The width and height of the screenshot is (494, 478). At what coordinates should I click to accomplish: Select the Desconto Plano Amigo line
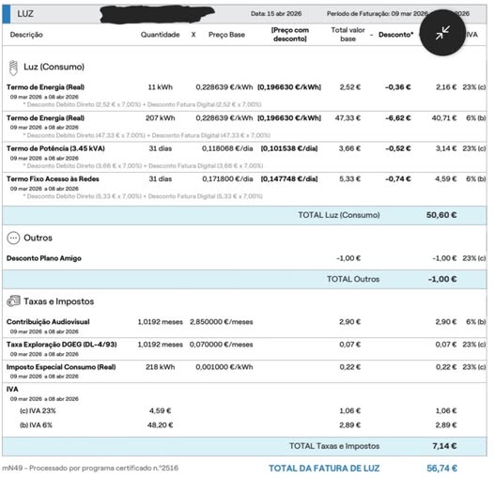click(244, 258)
